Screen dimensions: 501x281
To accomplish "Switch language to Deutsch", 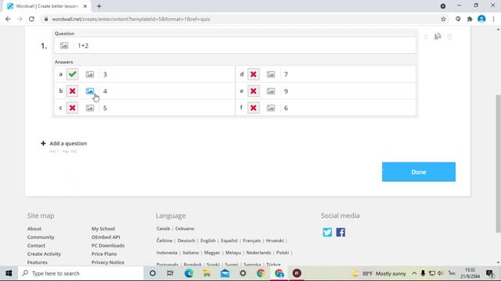I will click(x=186, y=240).
